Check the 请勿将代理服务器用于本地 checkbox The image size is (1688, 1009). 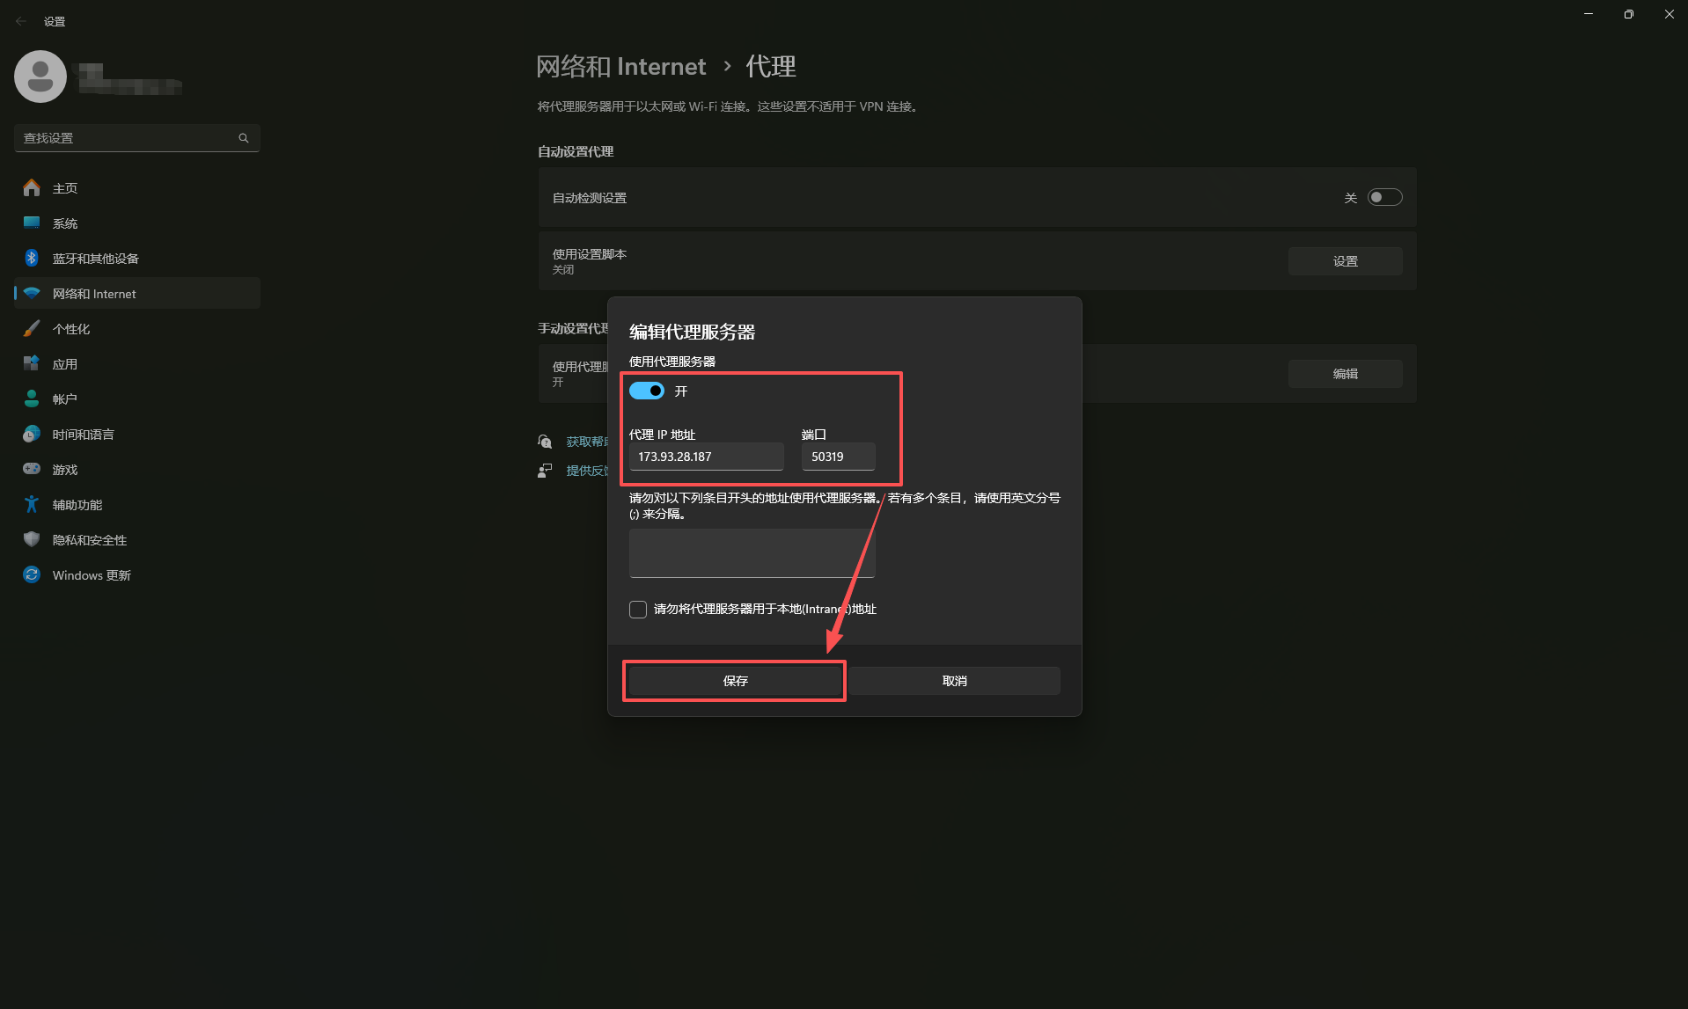[x=638, y=610]
